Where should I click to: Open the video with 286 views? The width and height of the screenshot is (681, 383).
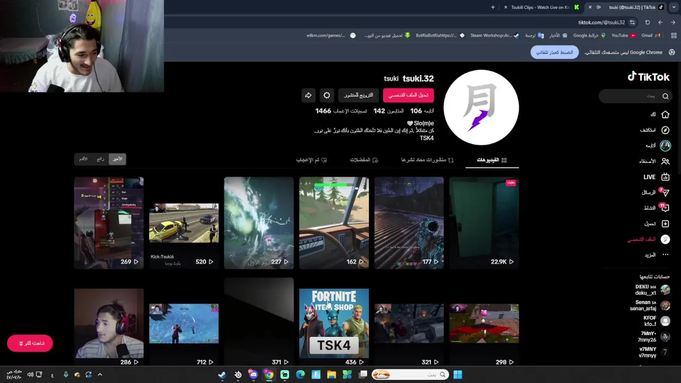(109, 323)
